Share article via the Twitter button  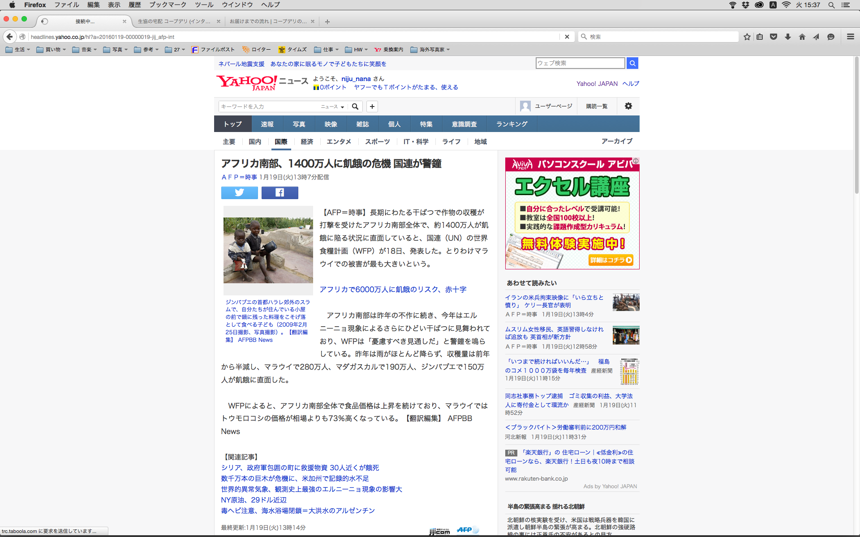pyautogui.click(x=239, y=192)
